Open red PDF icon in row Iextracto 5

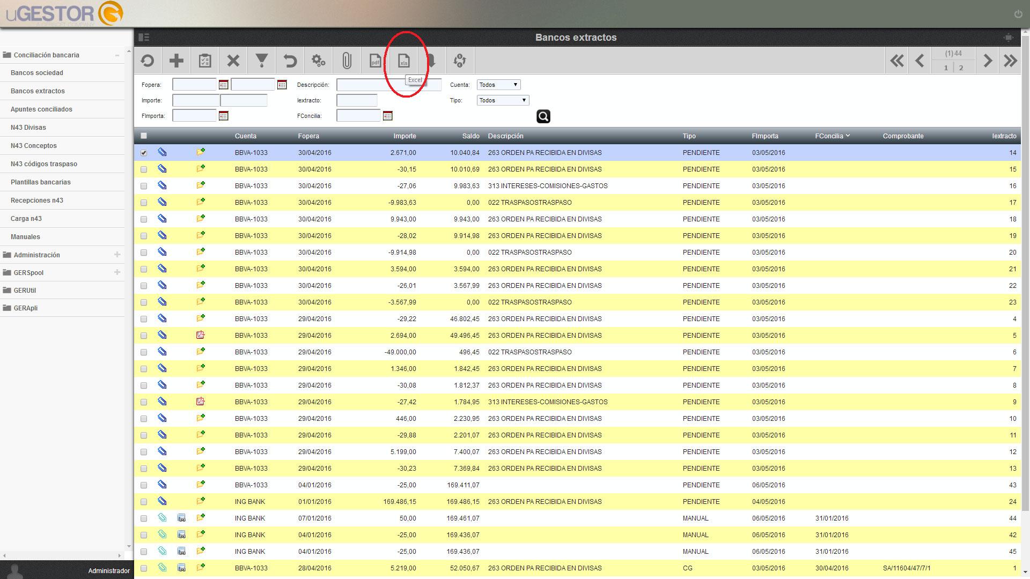[201, 335]
